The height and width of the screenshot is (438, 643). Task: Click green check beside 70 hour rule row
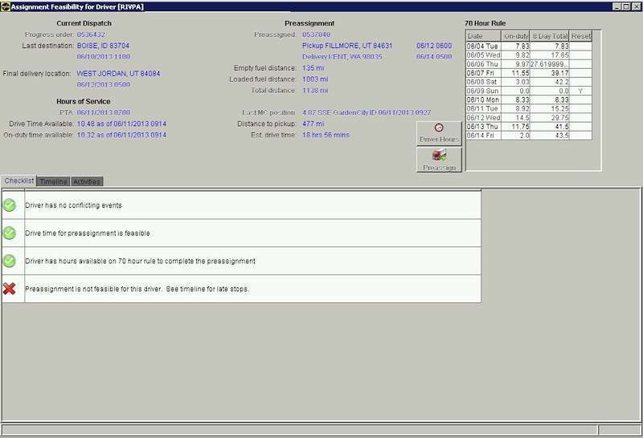(10, 261)
